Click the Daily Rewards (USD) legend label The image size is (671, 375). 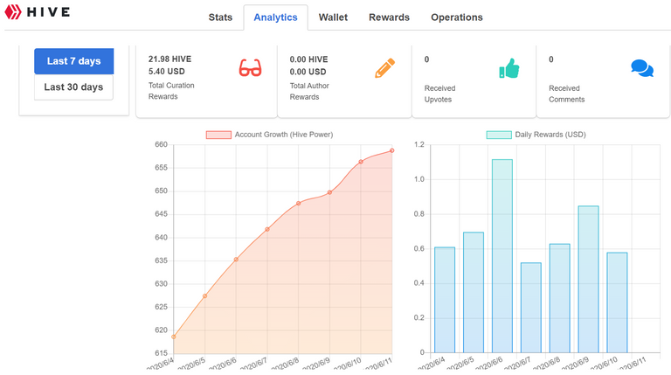[x=550, y=135]
